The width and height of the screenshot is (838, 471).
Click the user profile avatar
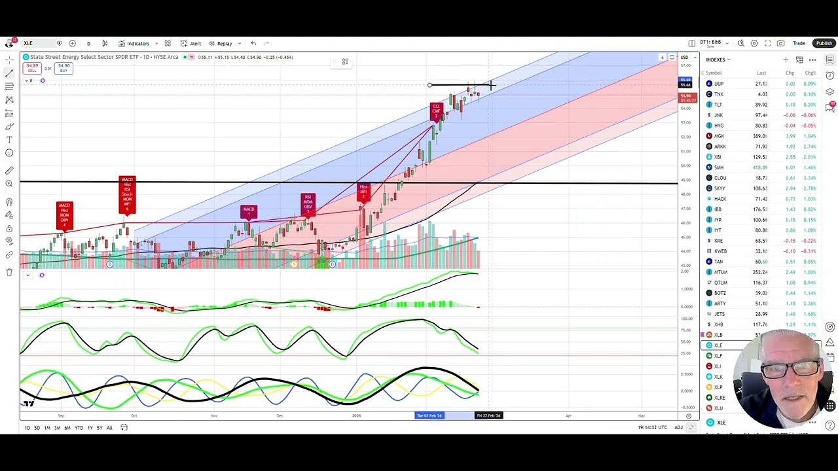[9, 43]
